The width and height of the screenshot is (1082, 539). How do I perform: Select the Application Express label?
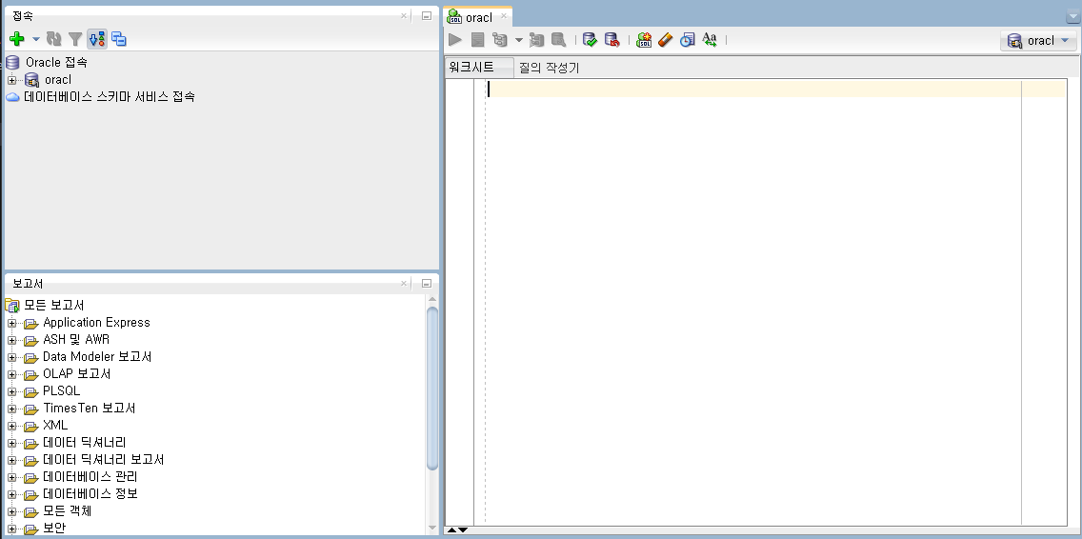[96, 322]
